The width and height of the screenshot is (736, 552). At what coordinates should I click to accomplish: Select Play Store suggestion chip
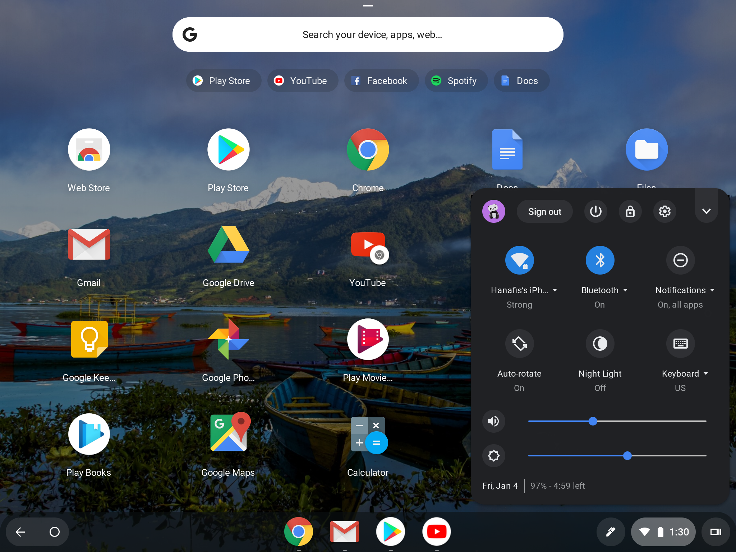click(x=224, y=80)
